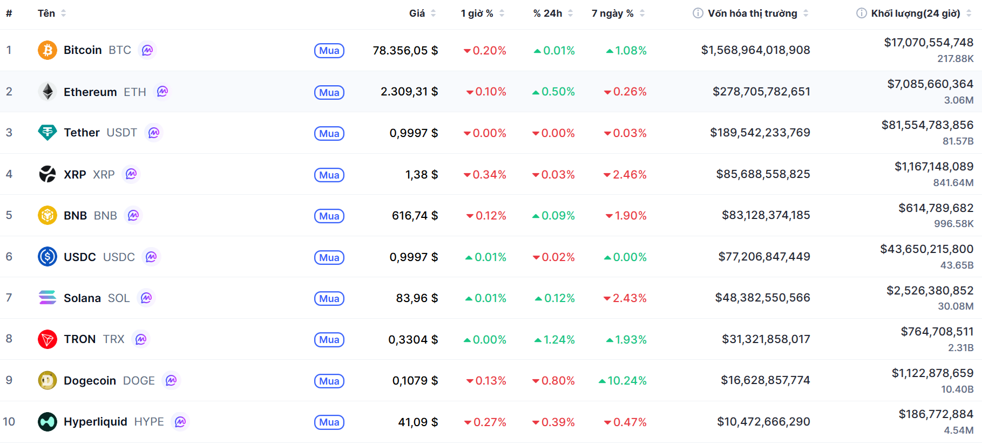
Task: Open the purple badge icon next to XRP
Action: point(131,174)
